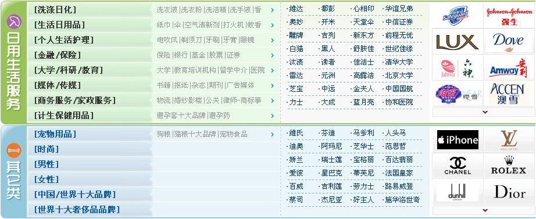The width and height of the screenshot is (536, 219).
Task: Show more luxury logos below Dior
Action: click(x=484, y=210)
